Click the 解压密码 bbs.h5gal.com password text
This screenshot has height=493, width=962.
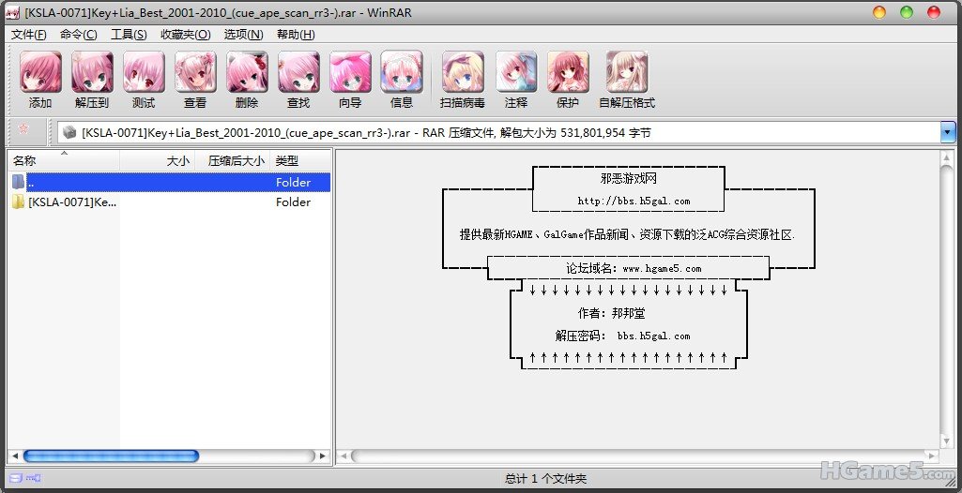click(623, 336)
